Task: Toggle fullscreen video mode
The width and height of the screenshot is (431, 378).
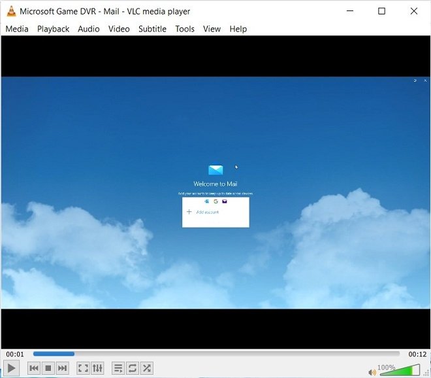Action: point(83,368)
